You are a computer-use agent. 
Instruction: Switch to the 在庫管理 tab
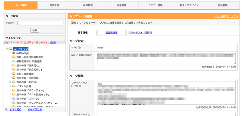pos(88,5)
